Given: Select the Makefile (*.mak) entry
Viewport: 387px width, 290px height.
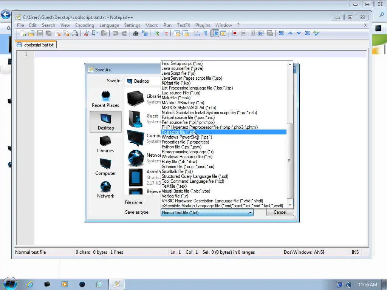Looking at the screenshot, I should click(x=224, y=98).
